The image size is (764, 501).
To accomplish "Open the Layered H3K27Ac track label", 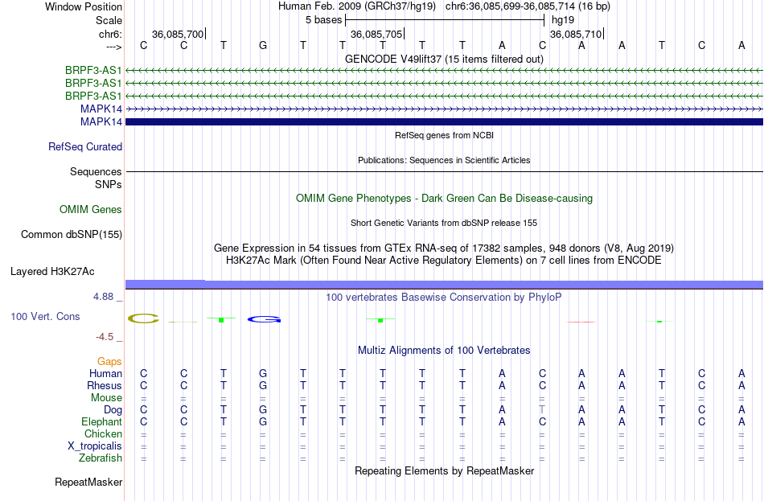I will pos(52,272).
